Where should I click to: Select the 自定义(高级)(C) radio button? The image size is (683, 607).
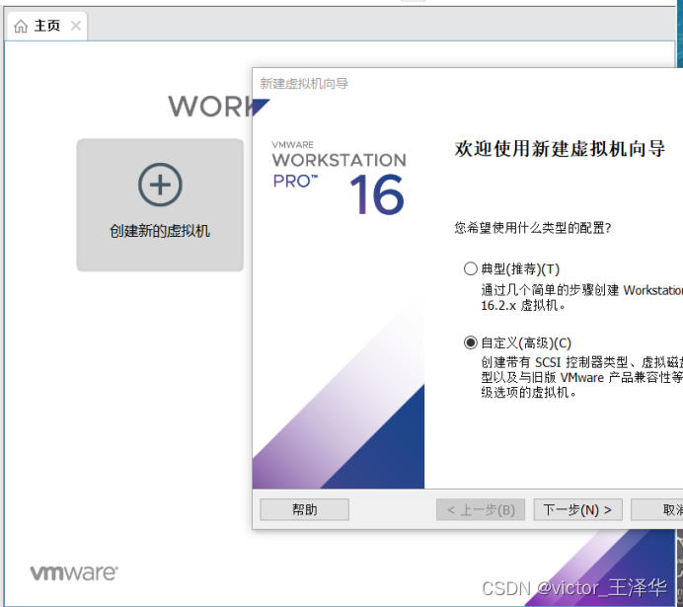point(470,342)
